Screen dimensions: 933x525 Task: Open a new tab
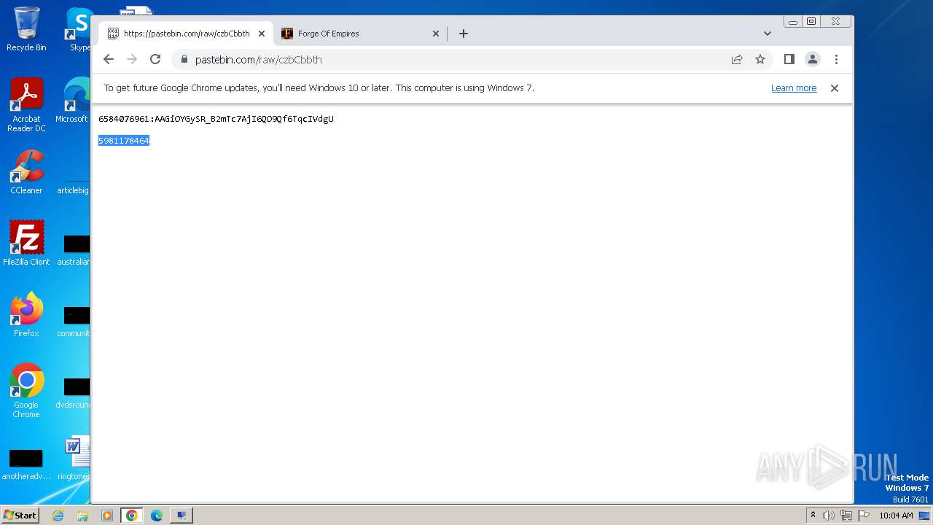tap(464, 34)
